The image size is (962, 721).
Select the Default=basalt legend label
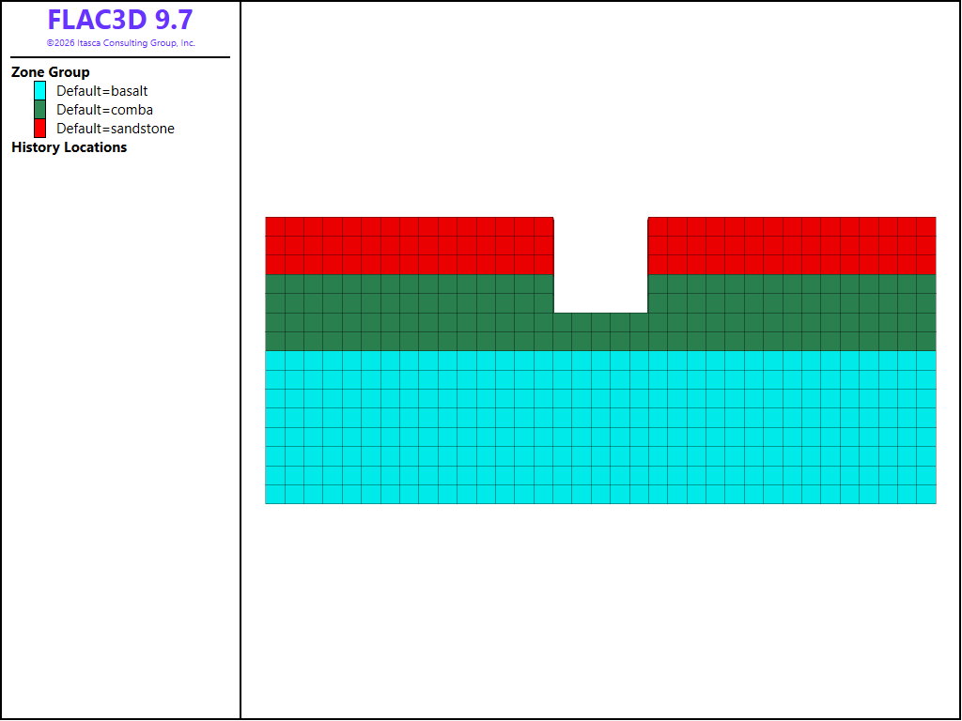click(101, 91)
